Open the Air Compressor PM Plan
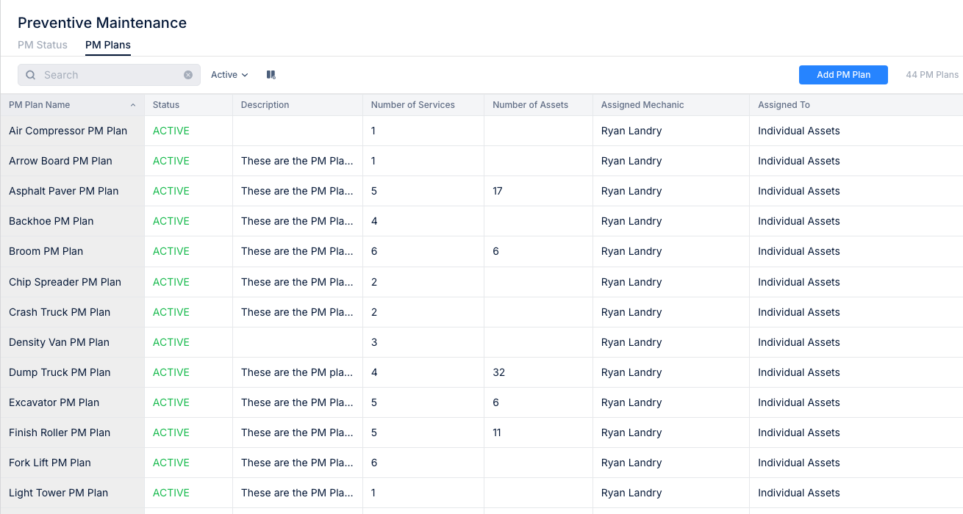 (68, 131)
